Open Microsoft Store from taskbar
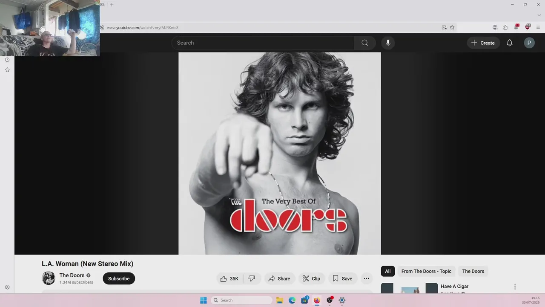The height and width of the screenshot is (307, 545). (x=304, y=300)
